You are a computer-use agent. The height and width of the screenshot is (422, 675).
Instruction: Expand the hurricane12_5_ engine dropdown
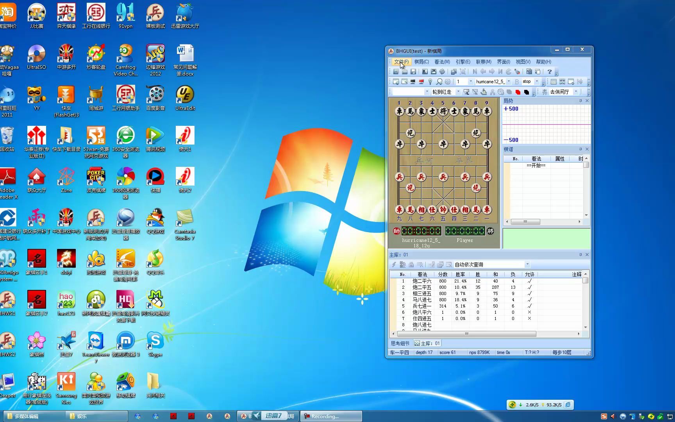point(509,82)
